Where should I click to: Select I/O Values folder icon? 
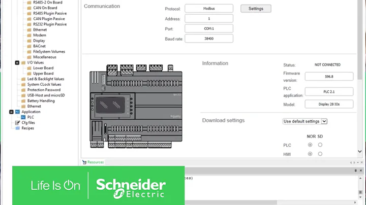pyautogui.click(x=23, y=62)
